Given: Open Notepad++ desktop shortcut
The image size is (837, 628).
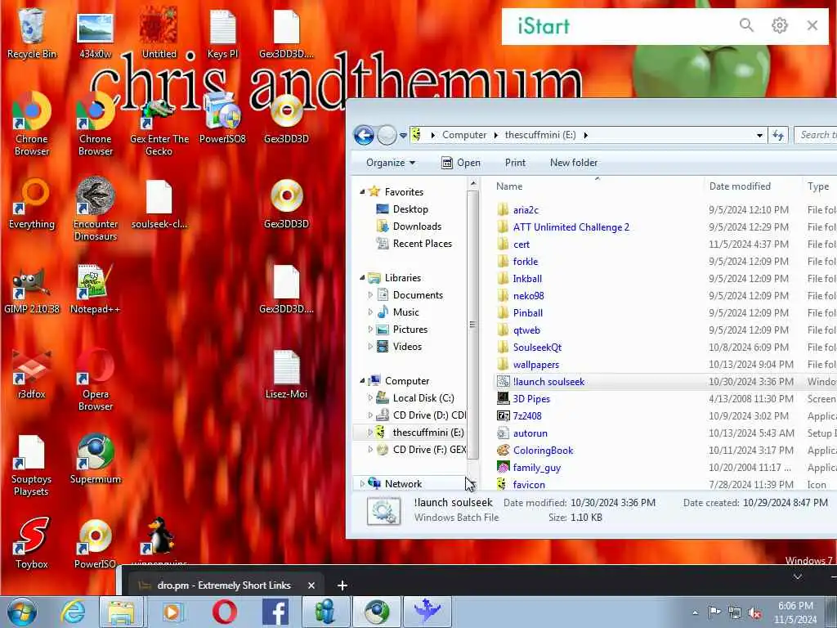Looking at the screenshot, I should [95, 290].
